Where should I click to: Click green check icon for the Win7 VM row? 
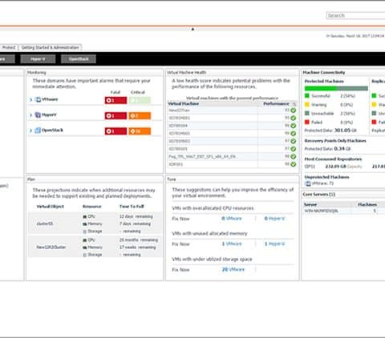click(294, 157)
